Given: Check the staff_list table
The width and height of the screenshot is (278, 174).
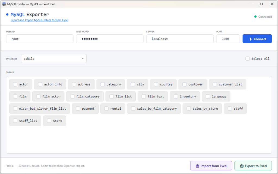Looking at the screenshot, I should coord(15,121).
